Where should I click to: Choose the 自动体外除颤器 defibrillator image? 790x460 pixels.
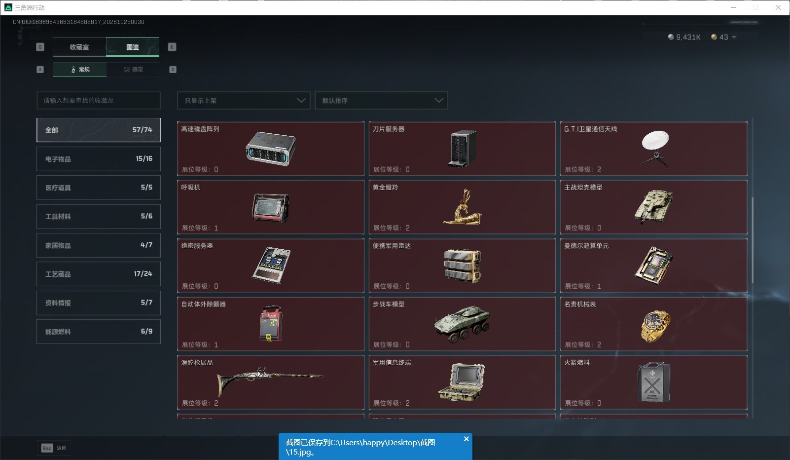coord(271,324)
